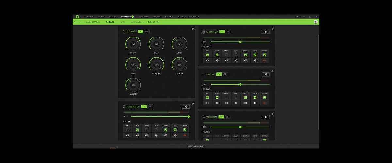392x163 pixels.
Task: Uncheck LINE IN routing in Line Out
Action: tap(255, 97)
